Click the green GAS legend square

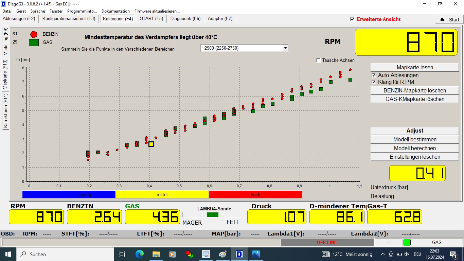coord(34,42)
